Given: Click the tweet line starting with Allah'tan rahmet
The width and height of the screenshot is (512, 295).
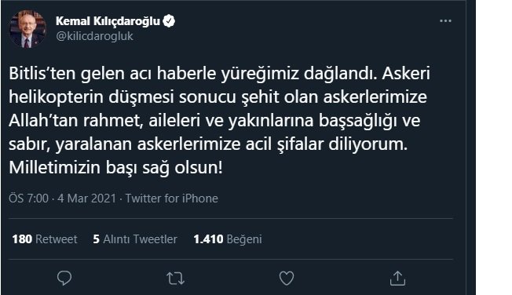Looking at the screenshot, I should pos(214,121).
